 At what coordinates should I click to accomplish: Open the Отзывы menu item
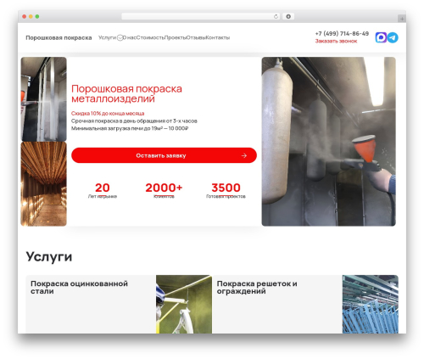click(196, 37)
